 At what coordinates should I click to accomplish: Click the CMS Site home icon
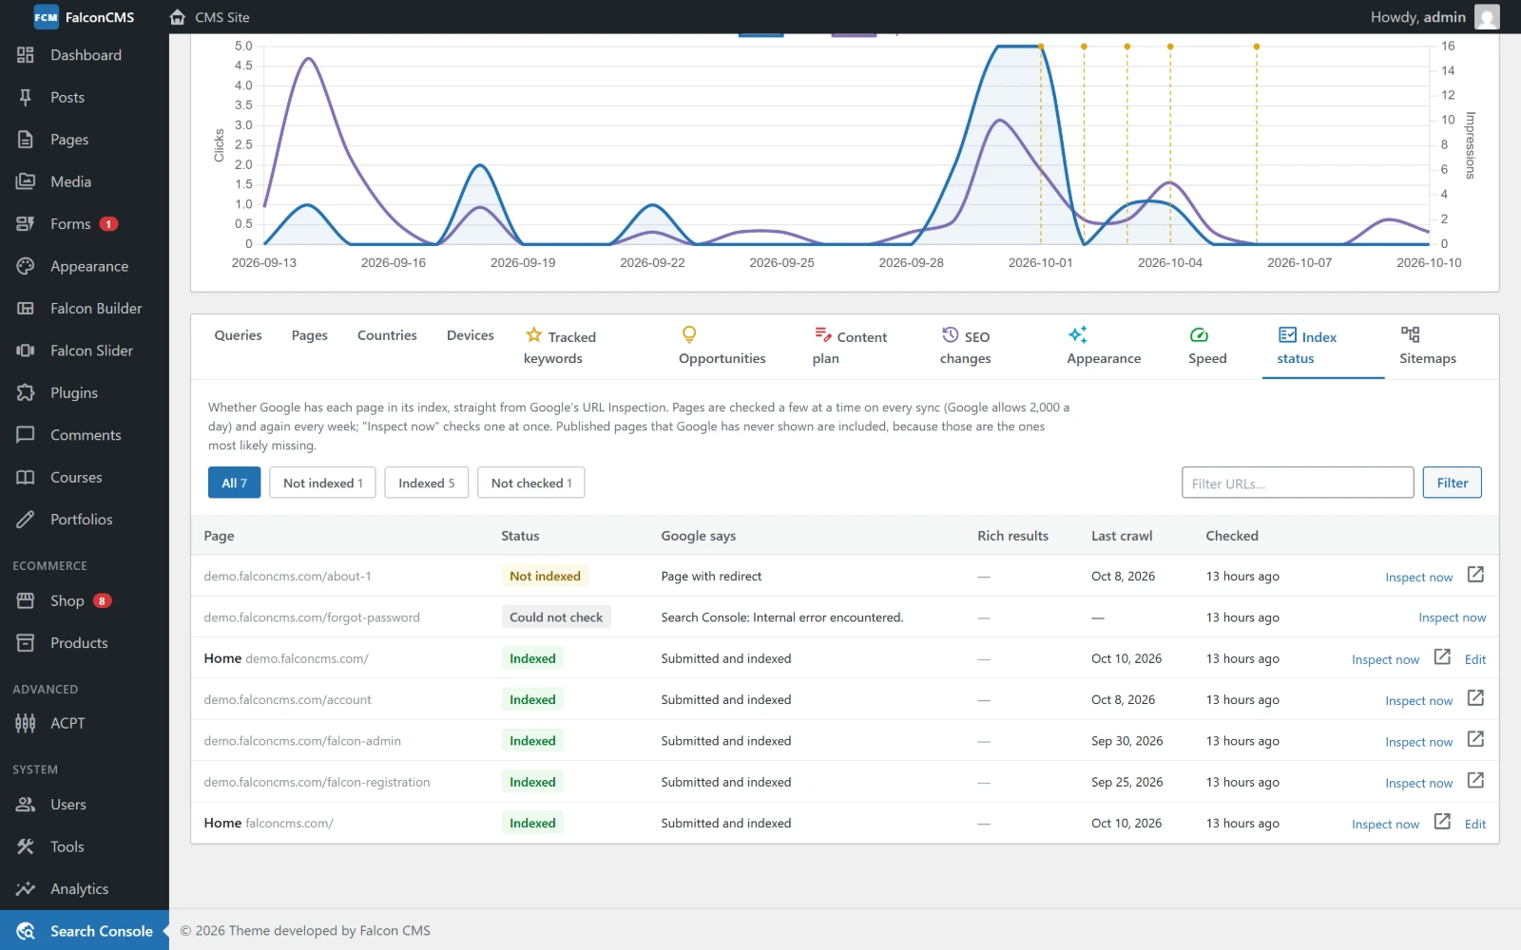pyautogui.click(x=178, y=17)
